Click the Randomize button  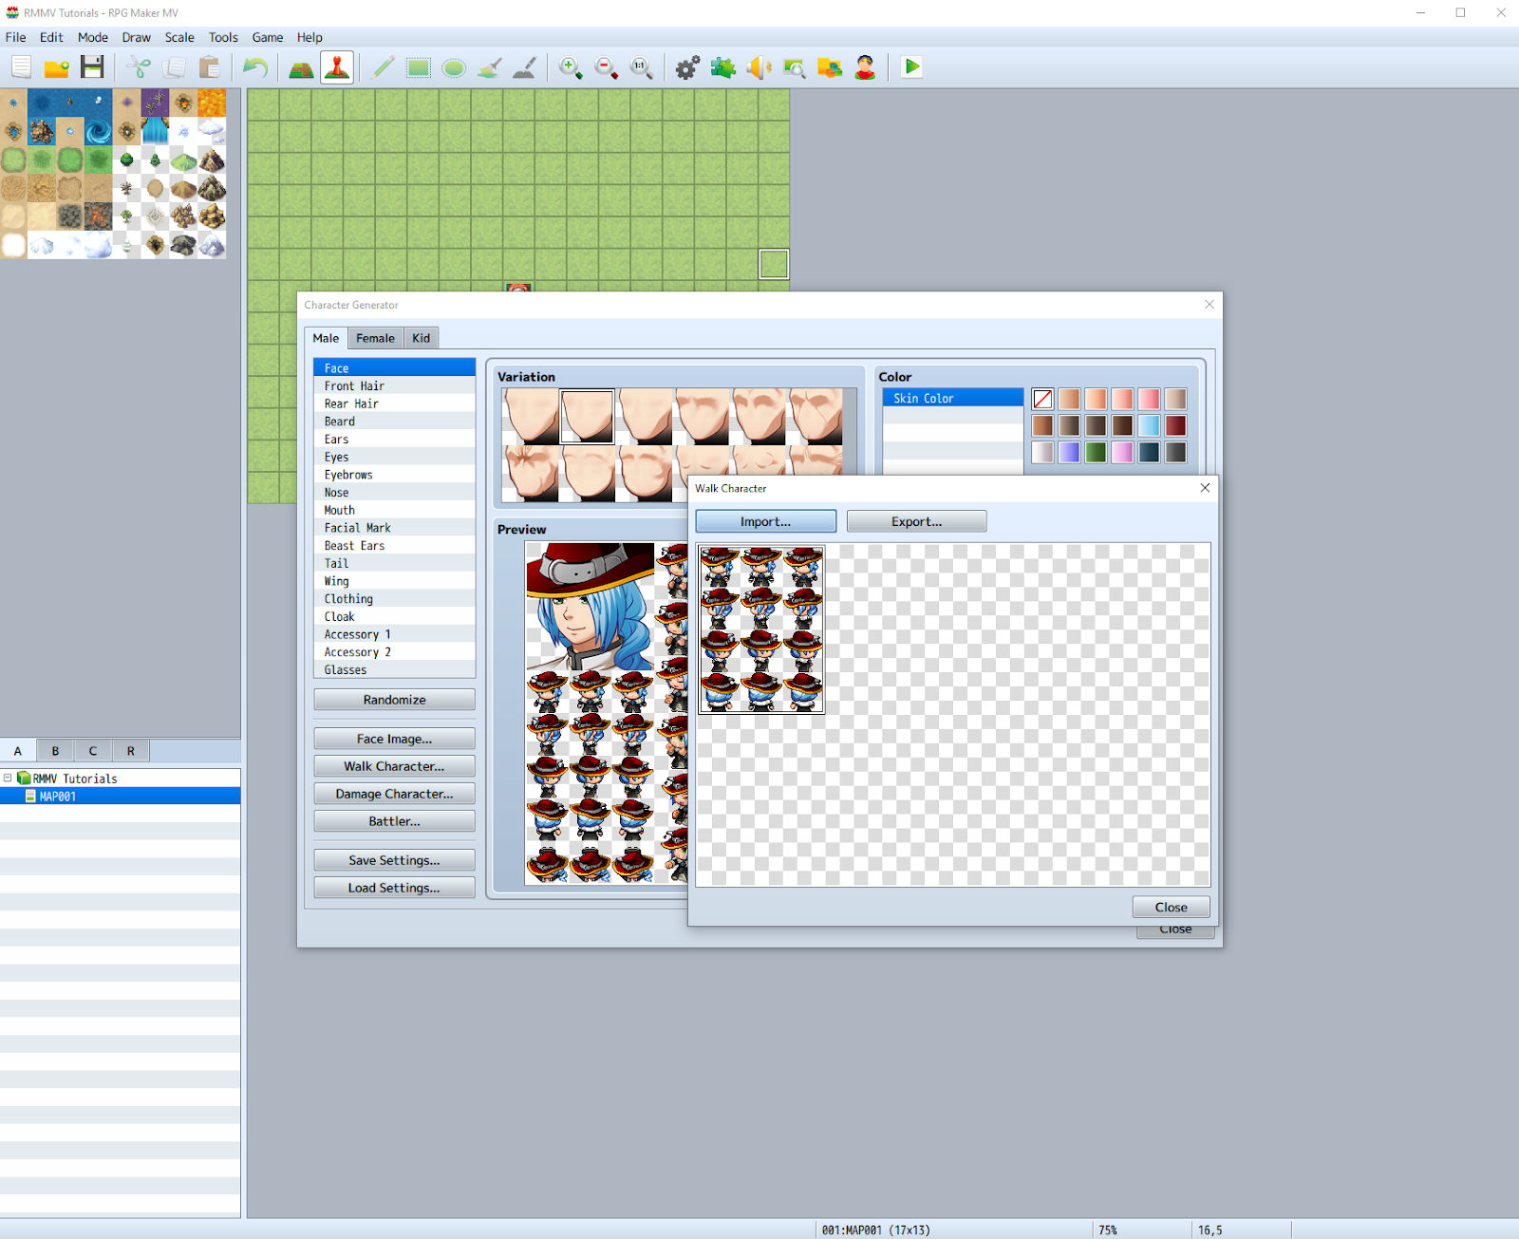click(x=394, y=700)
